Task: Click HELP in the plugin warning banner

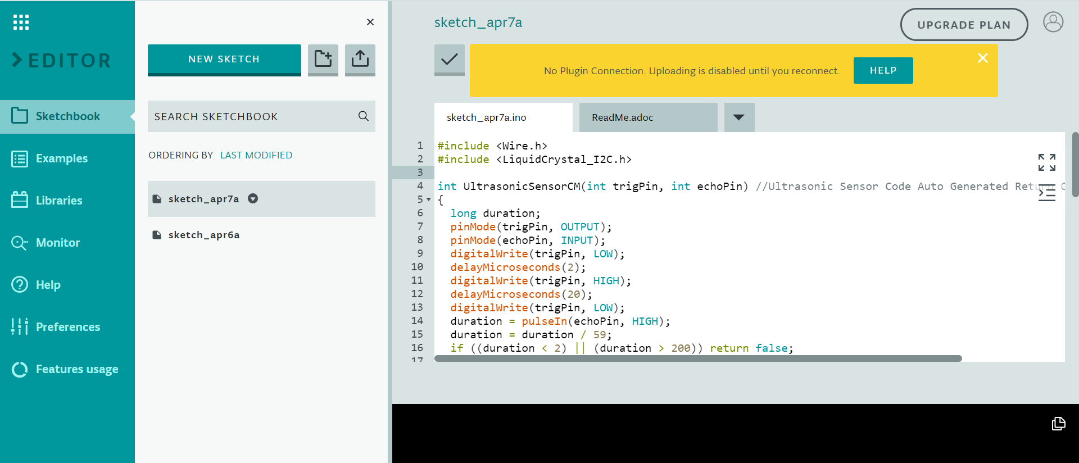Action: tap(883, 70)
